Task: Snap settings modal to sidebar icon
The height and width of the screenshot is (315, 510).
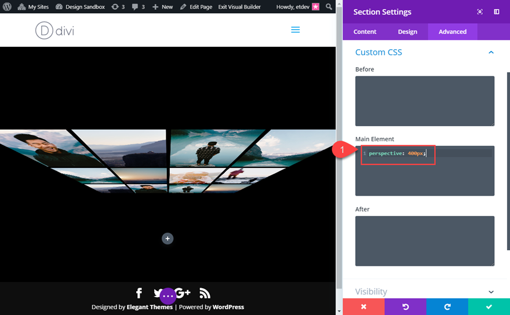Action: pos(496,12)
